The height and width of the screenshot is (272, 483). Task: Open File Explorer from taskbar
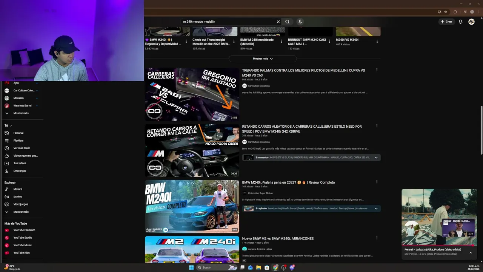tap(258, 267)
